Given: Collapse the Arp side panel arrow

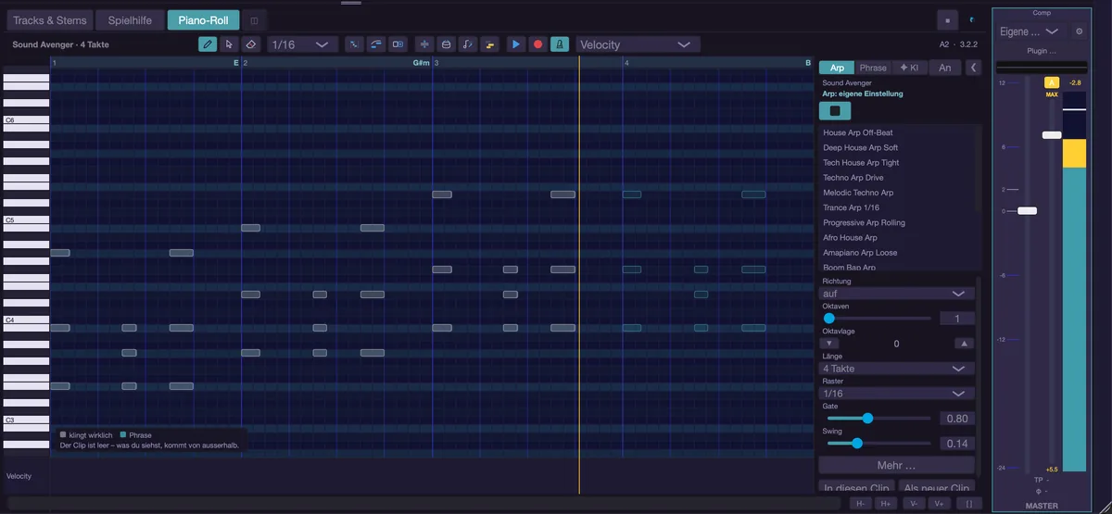Looking at the screenshot, I should 973,68.
